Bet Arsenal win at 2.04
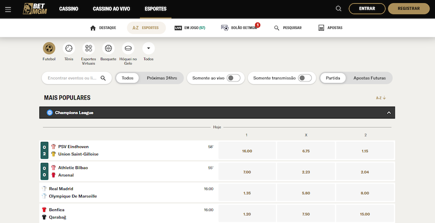435x223 pixels. 365,172
